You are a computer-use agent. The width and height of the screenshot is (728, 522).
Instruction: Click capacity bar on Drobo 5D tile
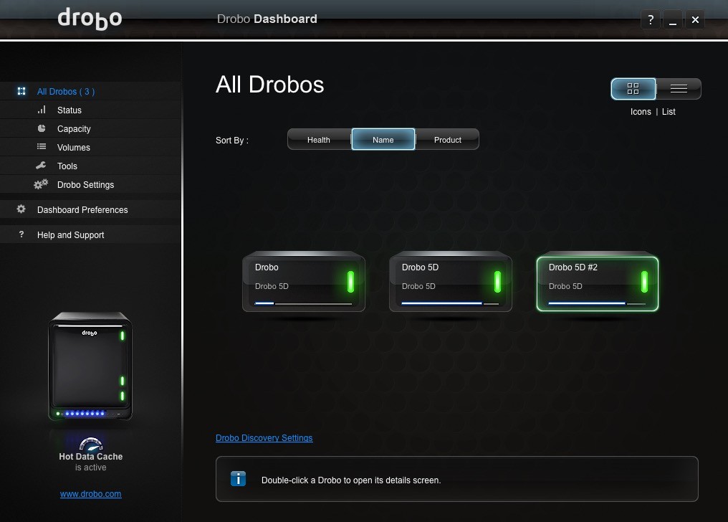(450, 303)
